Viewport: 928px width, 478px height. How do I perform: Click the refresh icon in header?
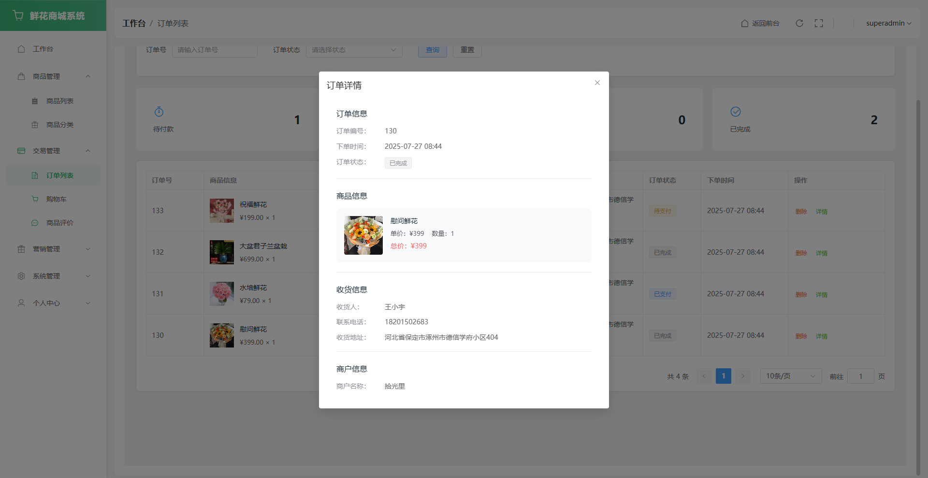click(799, 23)
